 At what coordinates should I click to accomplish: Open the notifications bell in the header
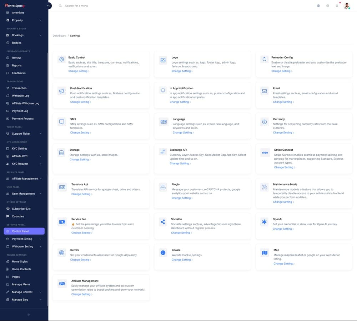pos(337,6)
